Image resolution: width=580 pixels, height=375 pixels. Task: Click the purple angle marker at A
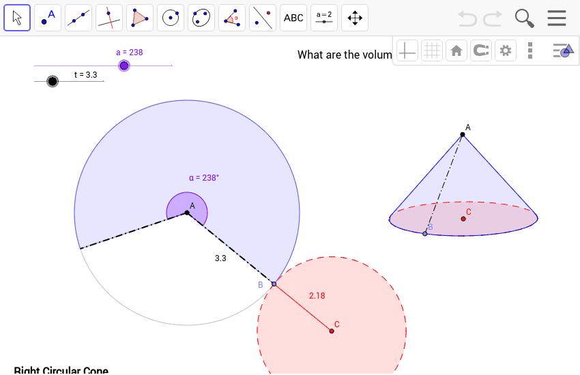187,208
